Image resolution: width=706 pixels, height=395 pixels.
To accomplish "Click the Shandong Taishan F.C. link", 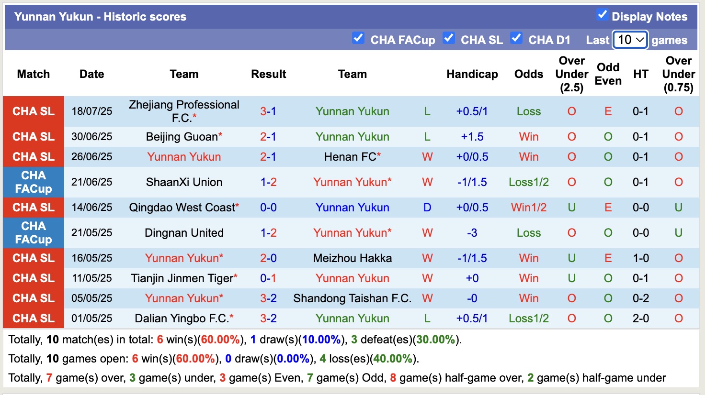I will click(352, 298).
